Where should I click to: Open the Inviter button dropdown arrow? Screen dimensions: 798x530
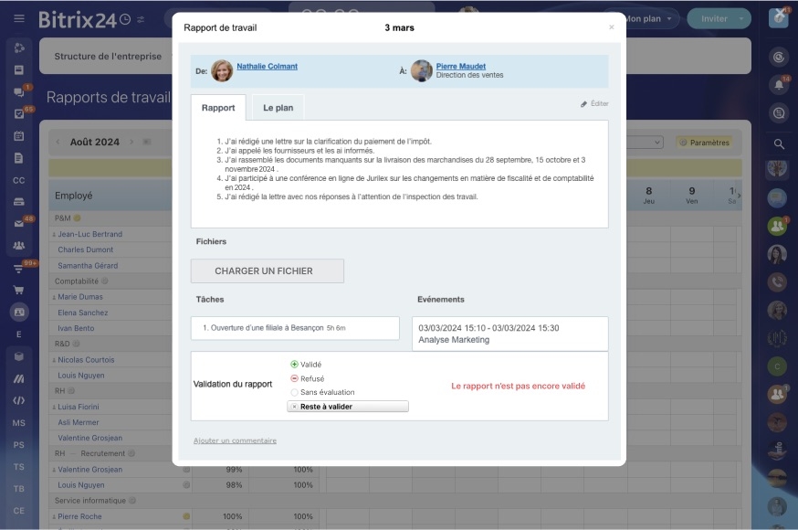pos(741,19)
